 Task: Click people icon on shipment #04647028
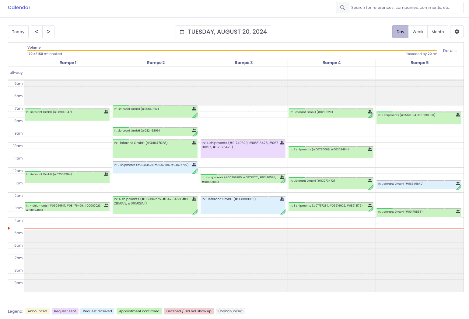(194, 143)
